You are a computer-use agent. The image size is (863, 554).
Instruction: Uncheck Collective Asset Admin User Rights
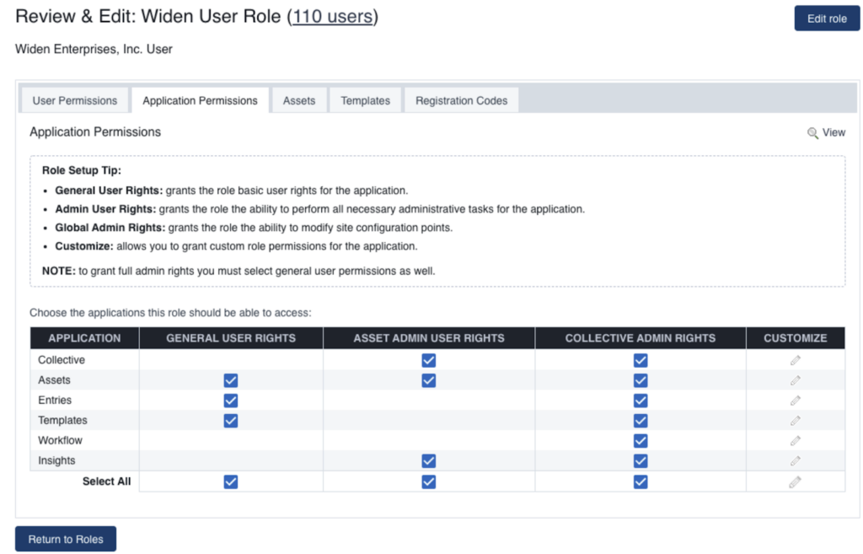pyautogui.click(x=429, y=360)
